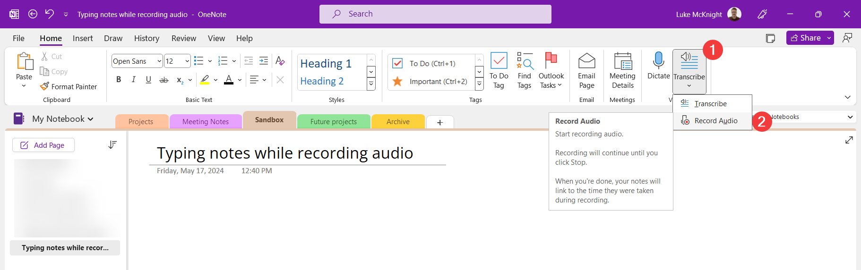Open the Open Sans font name dropdown

point(159,61)
